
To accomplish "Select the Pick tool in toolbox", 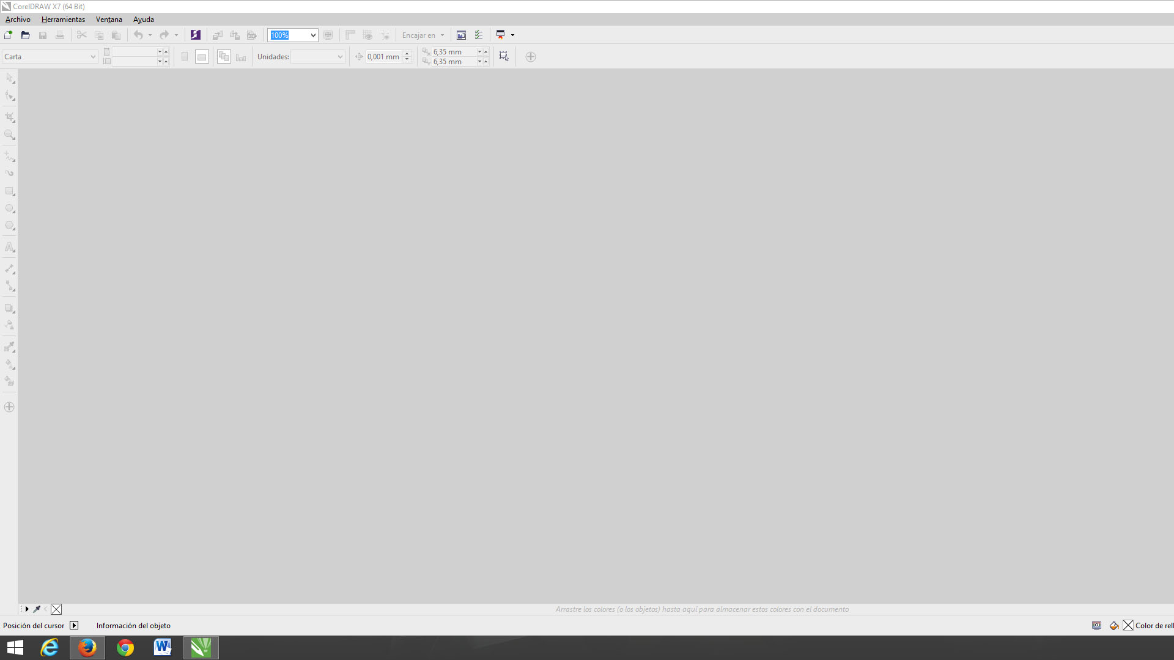I will (x=10, y=78).
